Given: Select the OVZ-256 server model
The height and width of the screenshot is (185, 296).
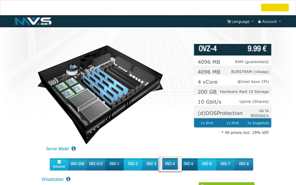Looking at the screenshot, I should coord(78,164).
